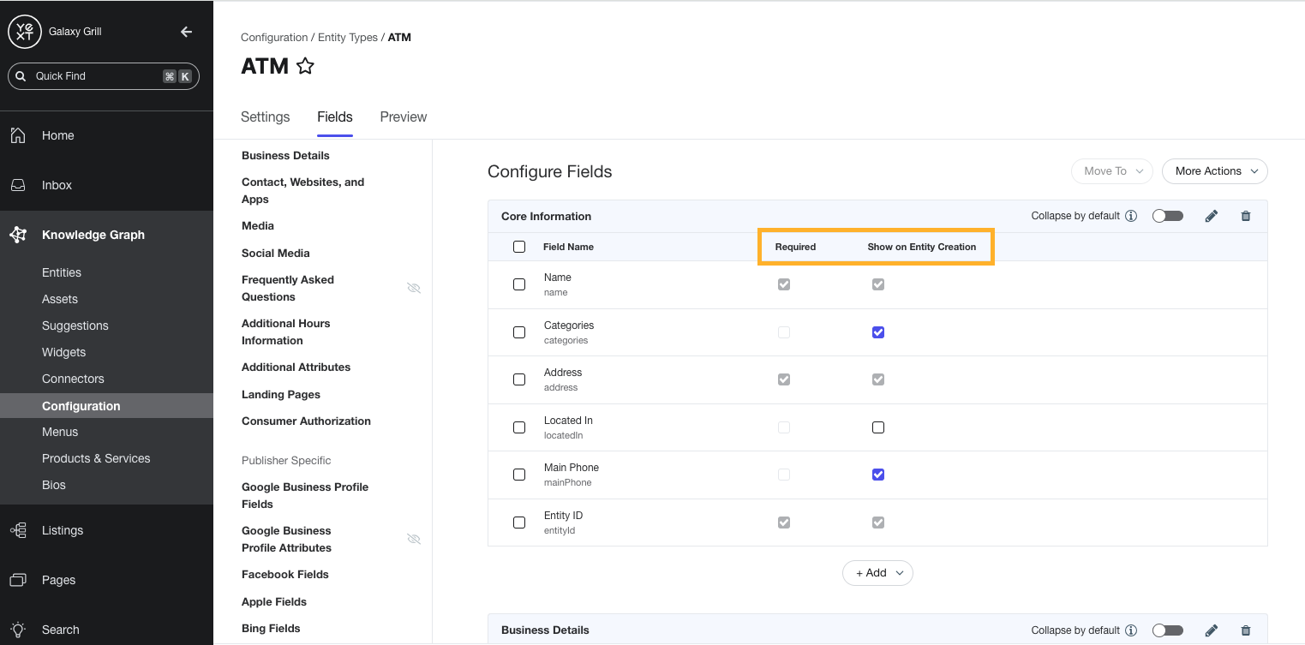The height and width of the screenshot is (645, 1305).
Task: Delete Core Information section with trash icon
Action: (x=1246, y=216)
